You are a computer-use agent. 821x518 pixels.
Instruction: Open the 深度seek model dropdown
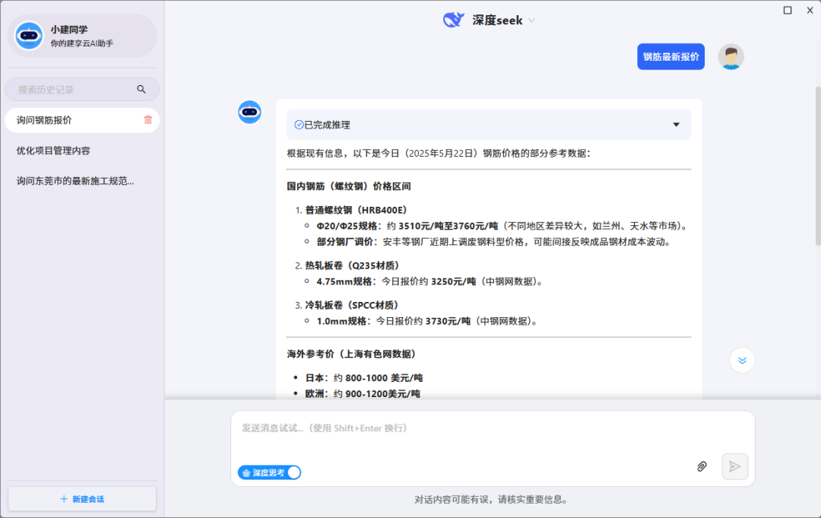pyautogui.click(x=531, y=21)
